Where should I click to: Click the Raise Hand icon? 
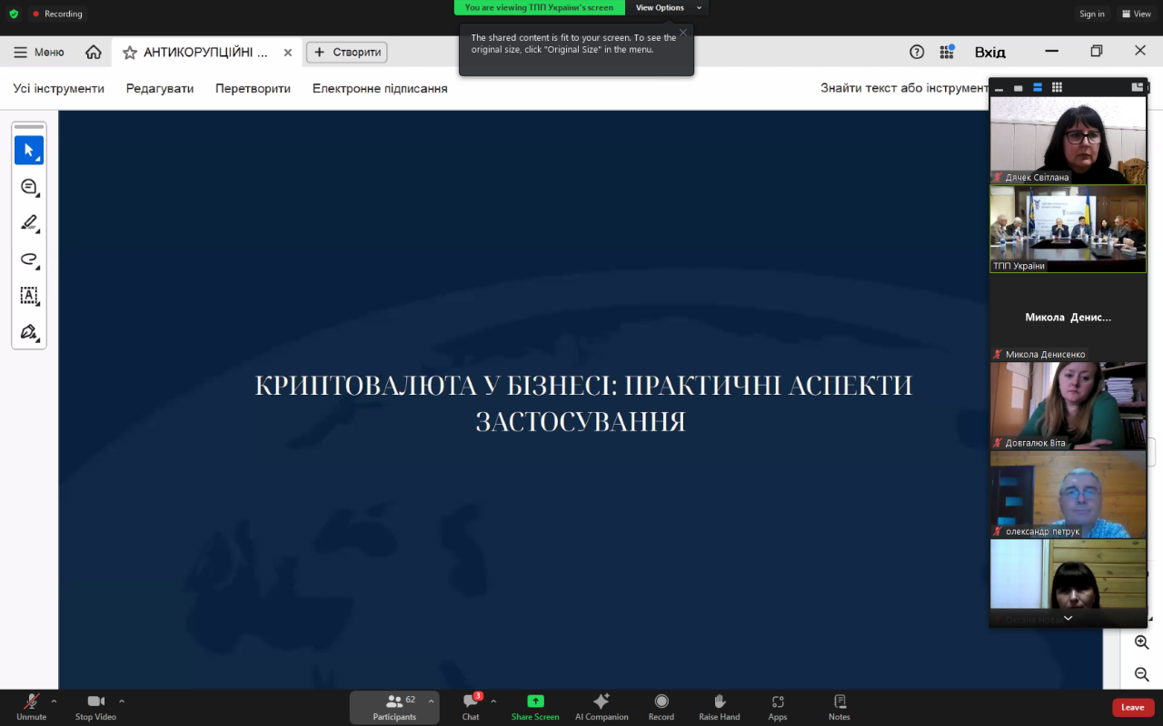coord(719,706)
